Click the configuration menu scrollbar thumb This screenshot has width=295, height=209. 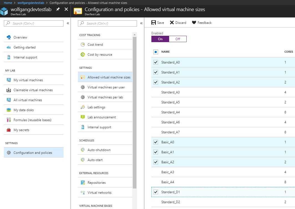click(x=134, y=113)
